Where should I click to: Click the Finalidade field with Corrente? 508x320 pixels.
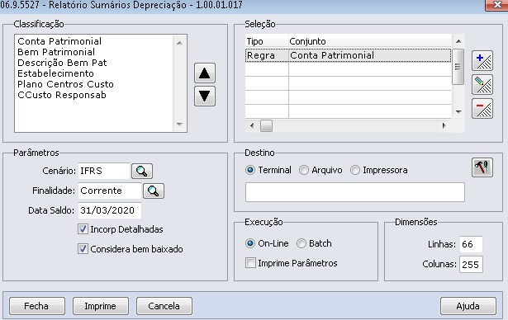click(x=110, y=191)
